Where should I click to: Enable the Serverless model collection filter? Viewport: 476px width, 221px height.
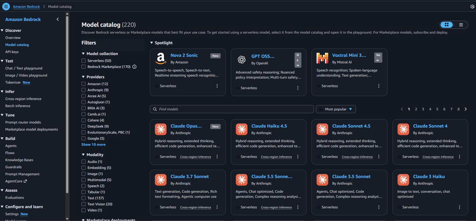tap(84, 61)
